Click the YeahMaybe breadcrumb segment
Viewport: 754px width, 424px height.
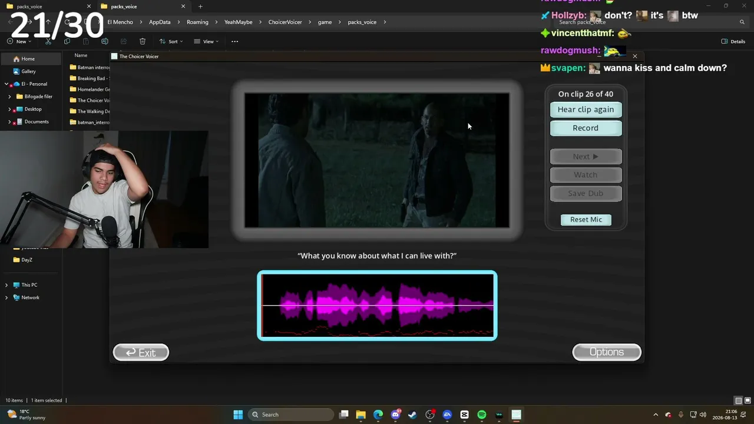point(238,22)
